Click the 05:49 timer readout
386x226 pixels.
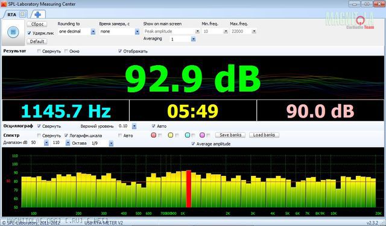click(x=193, y=111)
